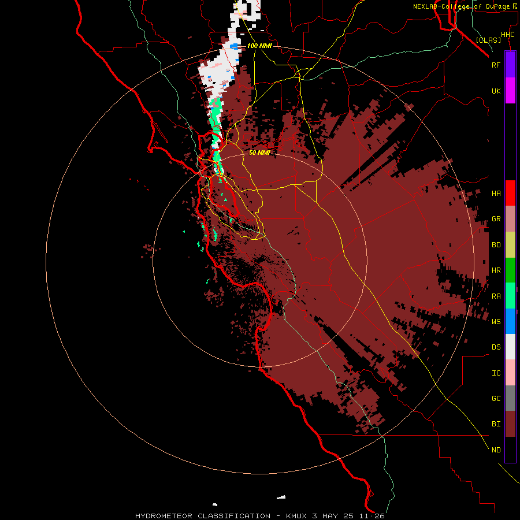
Task: Click the KMUX radar site identifier
Action: coord(297,516)
